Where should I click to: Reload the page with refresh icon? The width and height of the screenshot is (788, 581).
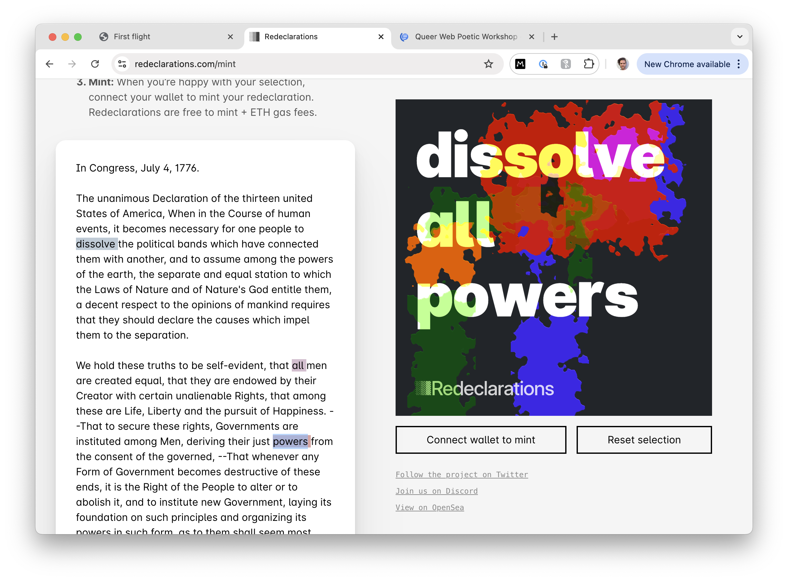tap(95, 64)
